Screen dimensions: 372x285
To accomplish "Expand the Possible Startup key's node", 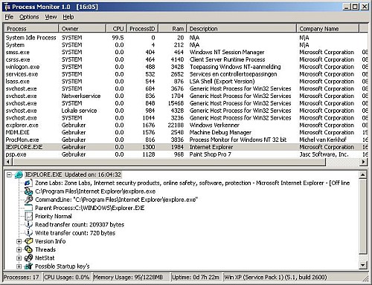I will pyautogui.click(x=19, y=266).
